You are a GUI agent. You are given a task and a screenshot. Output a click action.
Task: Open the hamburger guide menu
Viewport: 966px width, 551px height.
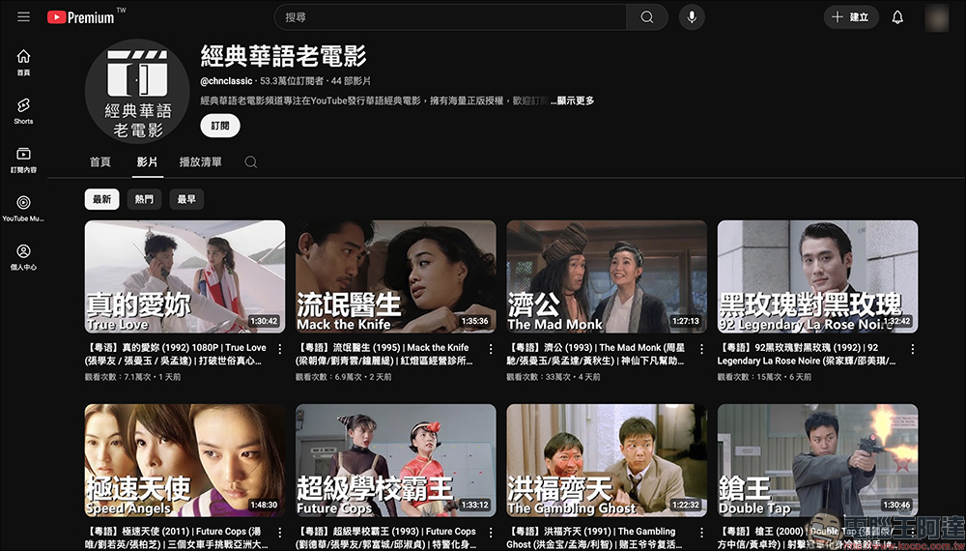23,17
